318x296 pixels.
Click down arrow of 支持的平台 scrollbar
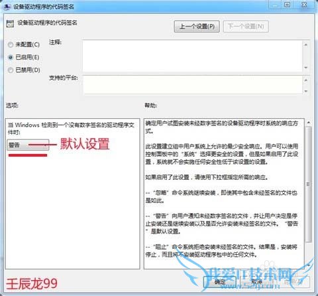coord(306,91)
